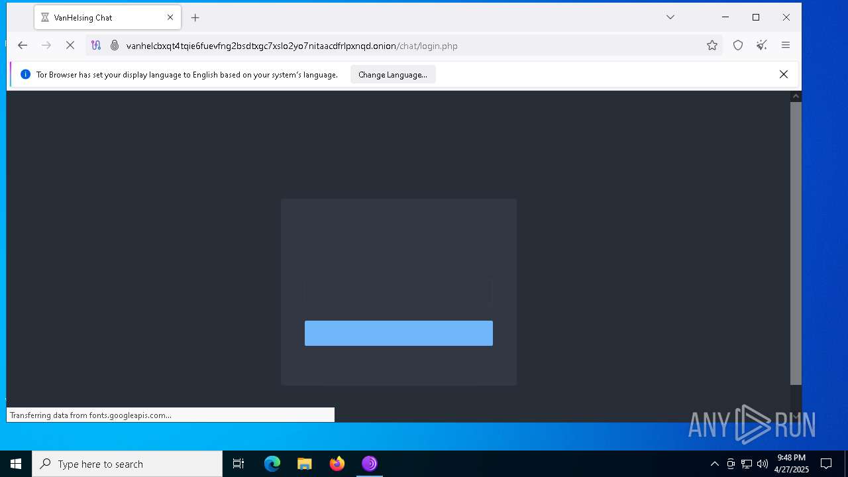Click the onion site identity icon
This screenshot has width=848, height=477.
[114, 45]
